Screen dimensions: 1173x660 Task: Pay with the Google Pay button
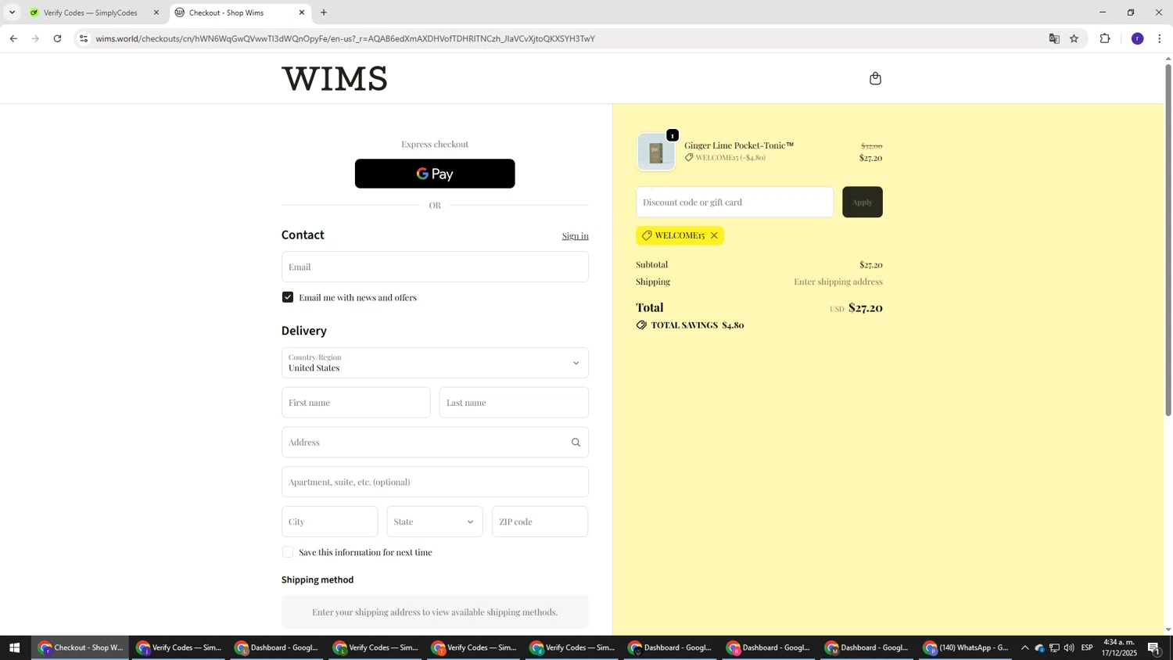click(435, 174)
